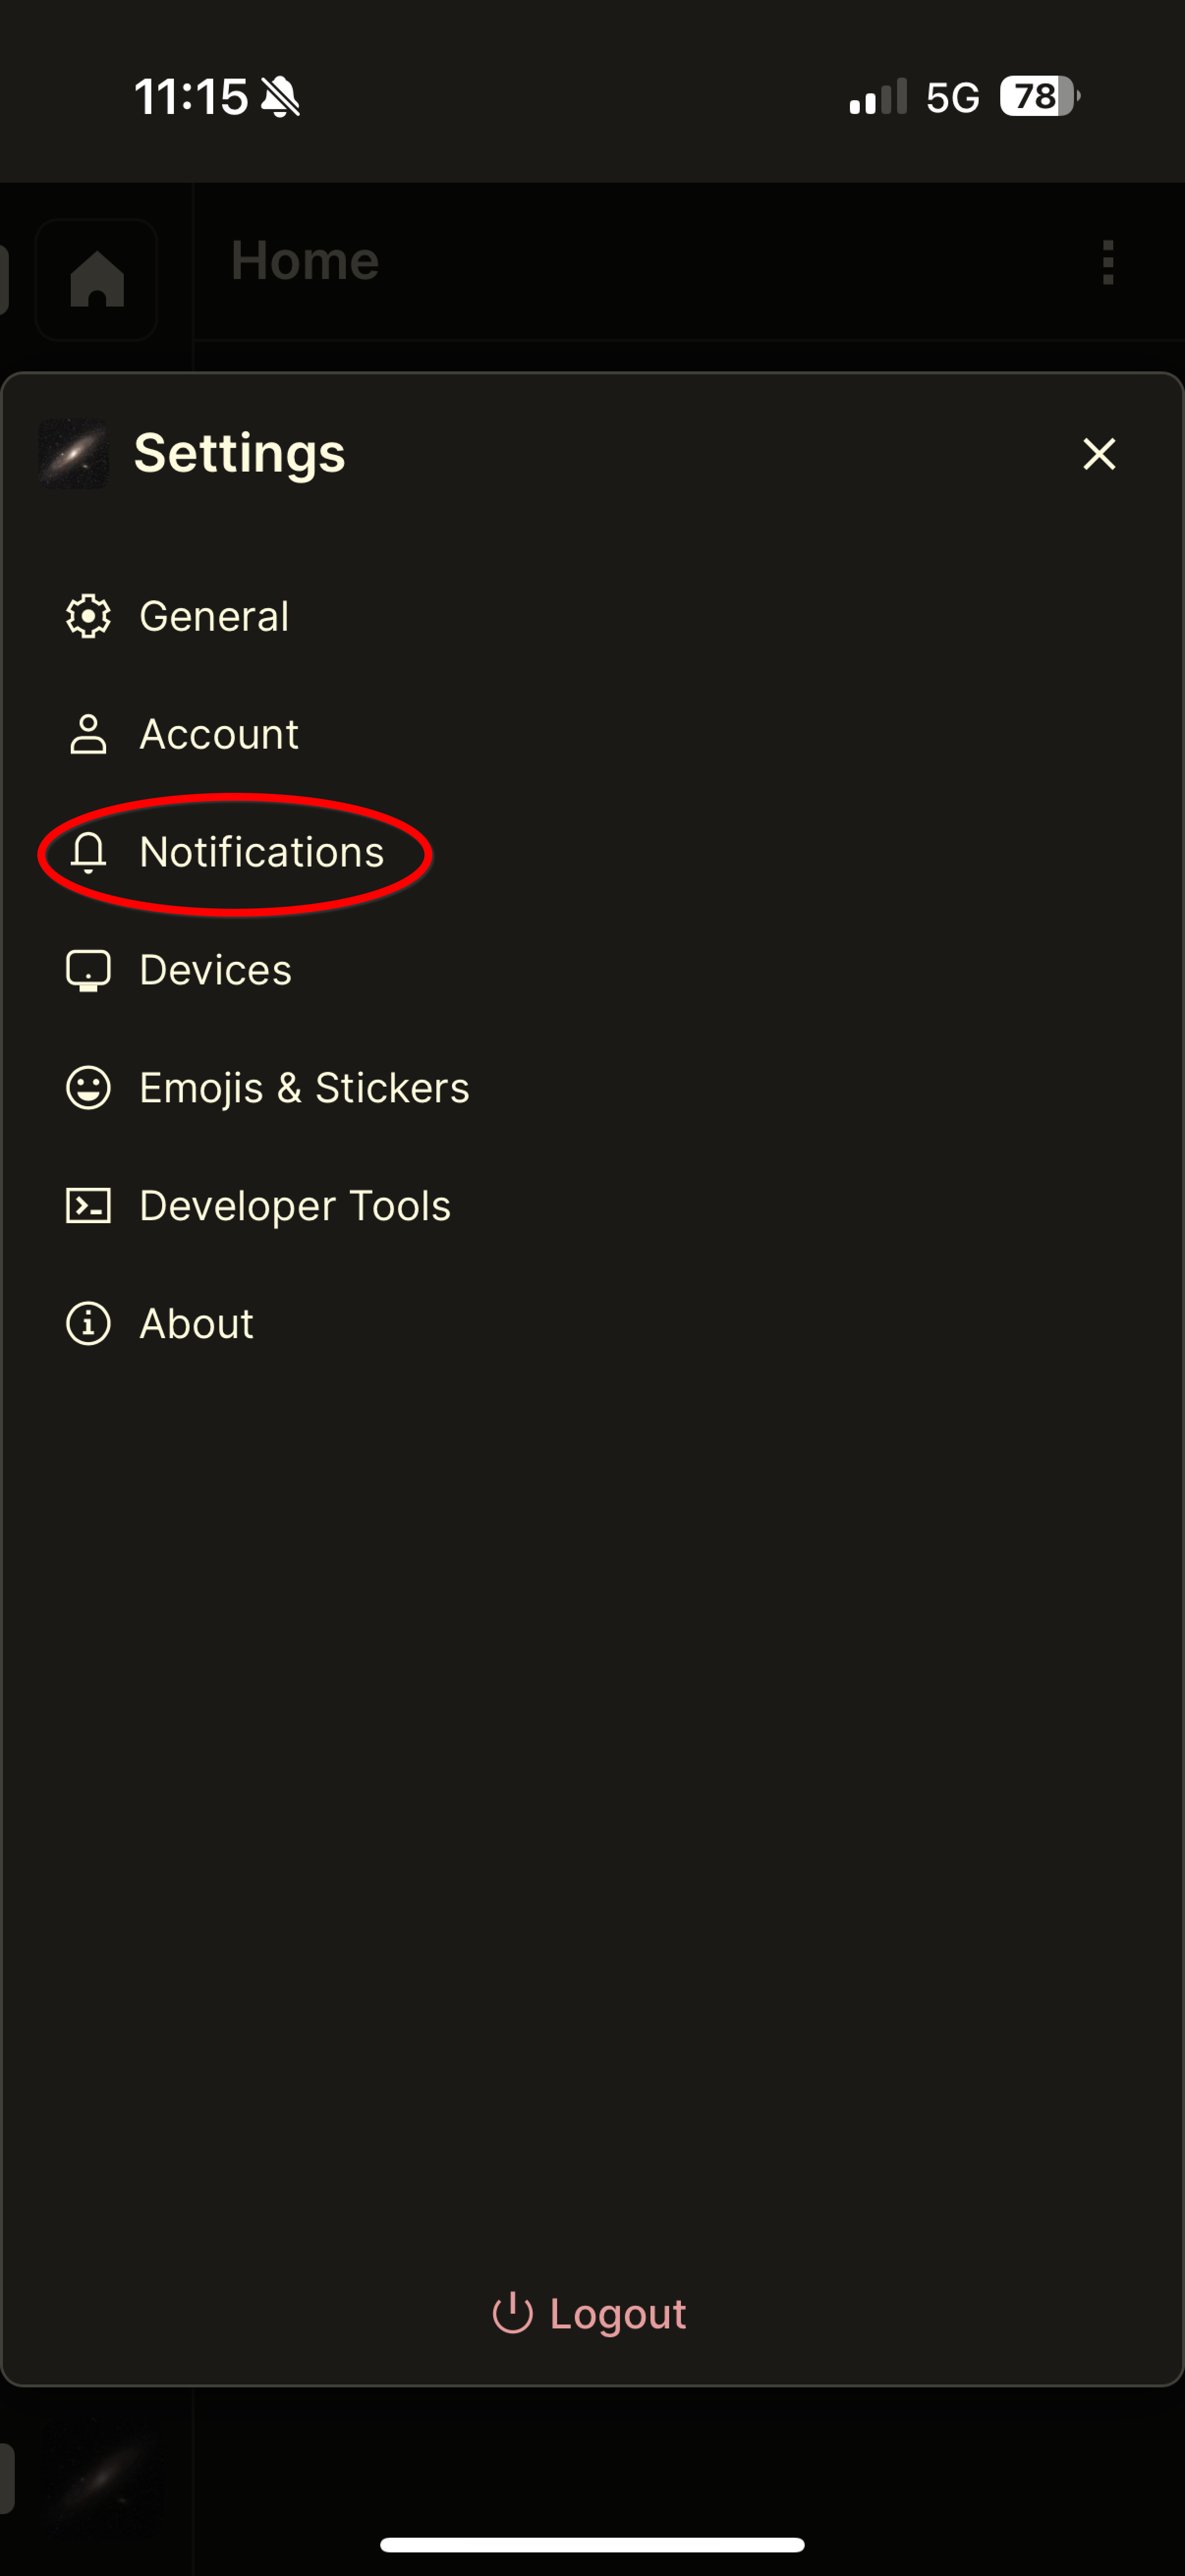Open the Account settings section

pyautogui.click(x=219, y=734)
